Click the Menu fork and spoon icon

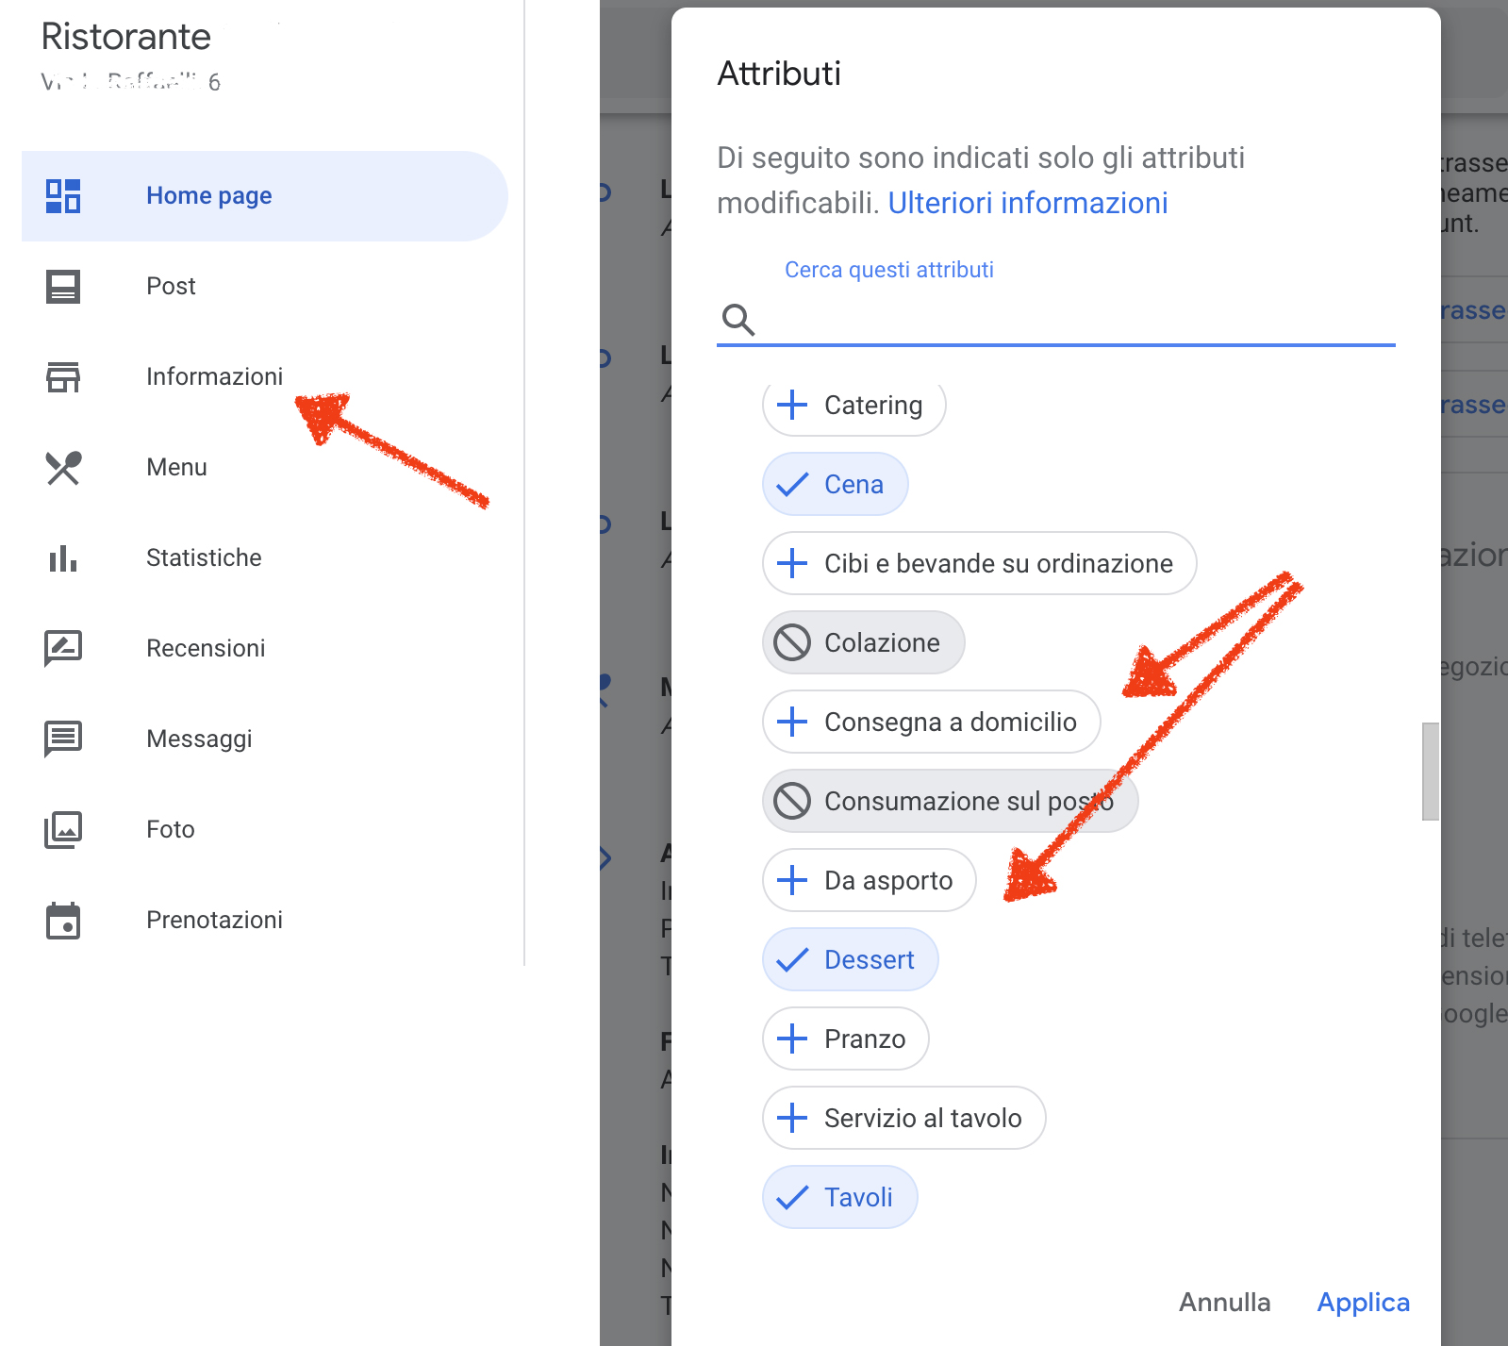click(x=63, y=468)
